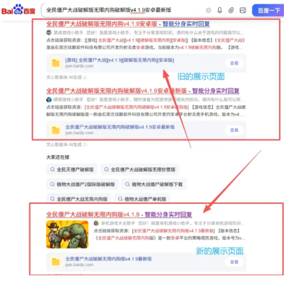
Task: Start voice search via microphone icon
Action: click(219, 10)
